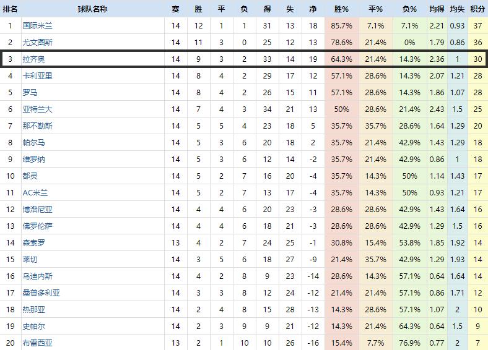Click the 负% column header

[409, 9]
